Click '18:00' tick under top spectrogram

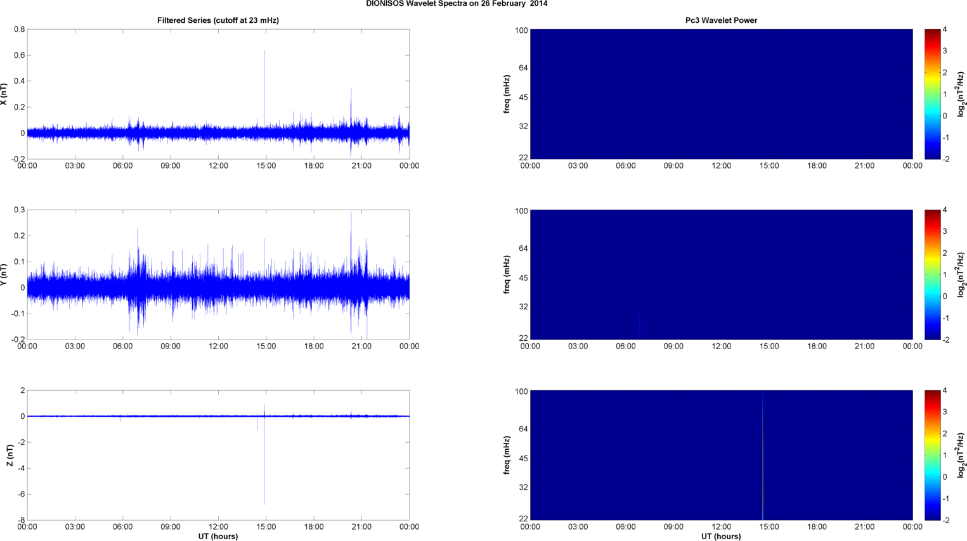coord(817,166)
